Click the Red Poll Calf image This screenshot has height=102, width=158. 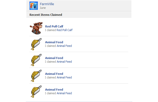coord(36,28)
